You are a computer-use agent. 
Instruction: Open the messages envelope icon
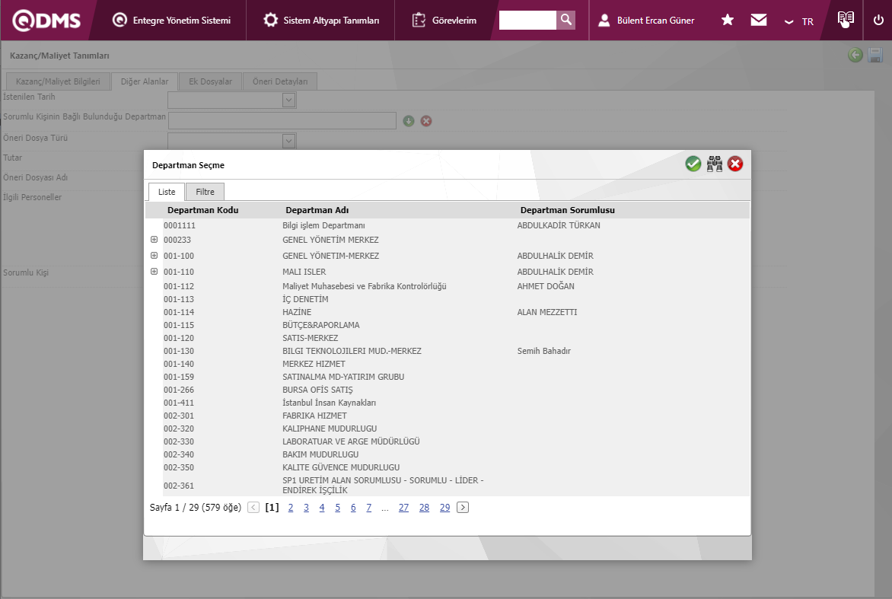[759, 21]
